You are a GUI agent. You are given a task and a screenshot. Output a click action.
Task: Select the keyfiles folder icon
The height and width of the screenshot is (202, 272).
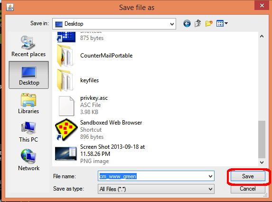pyautogui.click(x=65, y=80)
